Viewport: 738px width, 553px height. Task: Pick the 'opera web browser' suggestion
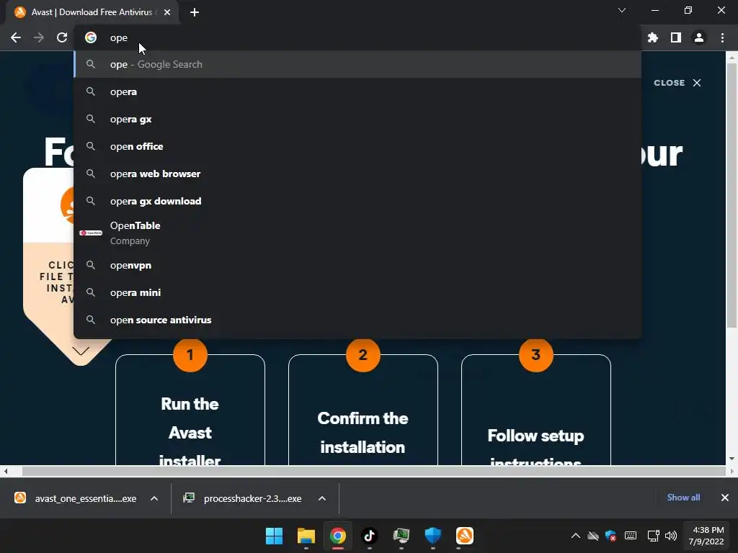click(357, 174)
